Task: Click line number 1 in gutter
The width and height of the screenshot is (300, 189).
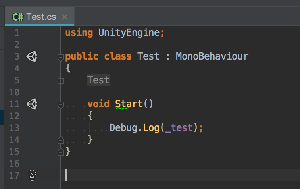Action: [x=17, y=33]
